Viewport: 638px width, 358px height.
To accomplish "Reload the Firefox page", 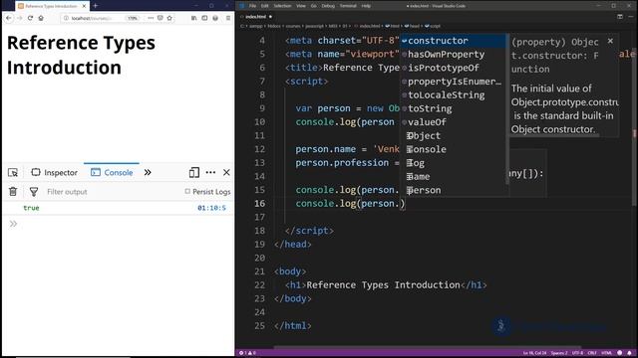I will pyautogui.click(x=30, y=18).
